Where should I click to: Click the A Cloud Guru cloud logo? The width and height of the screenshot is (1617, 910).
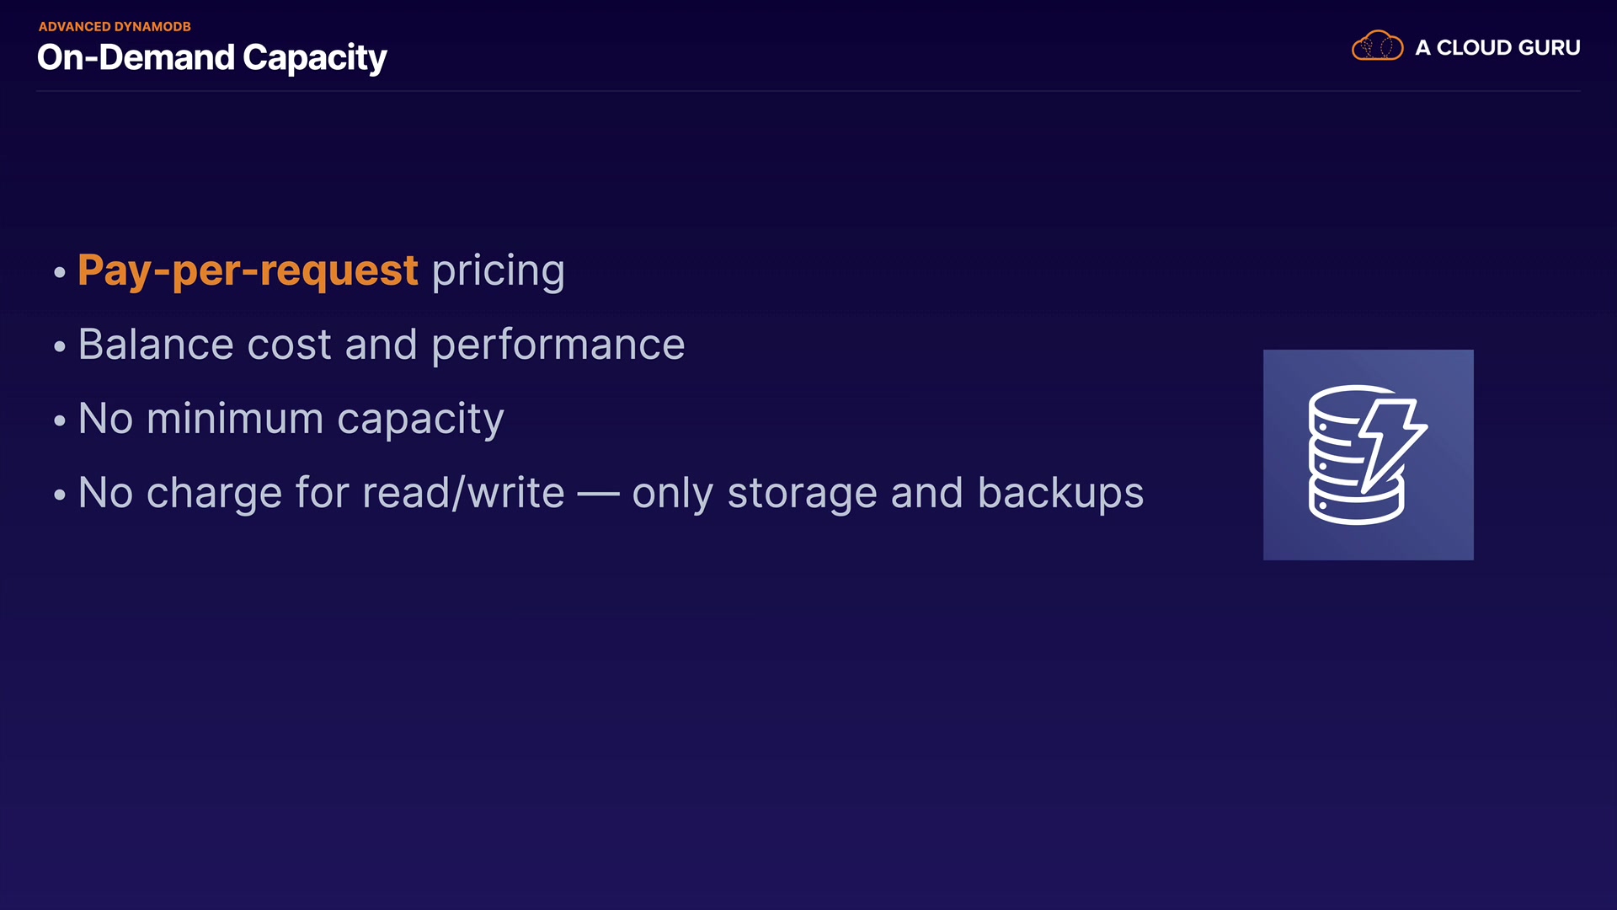1377,46
